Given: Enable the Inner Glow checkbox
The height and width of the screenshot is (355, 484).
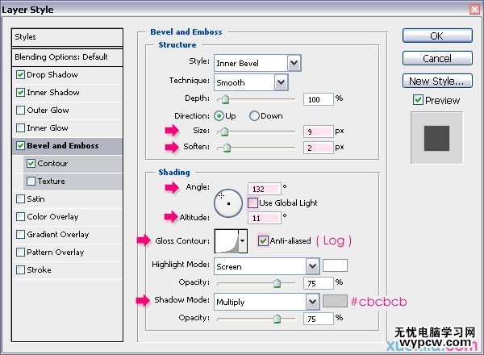Looking at the screenshot, I should coord(20,127).
